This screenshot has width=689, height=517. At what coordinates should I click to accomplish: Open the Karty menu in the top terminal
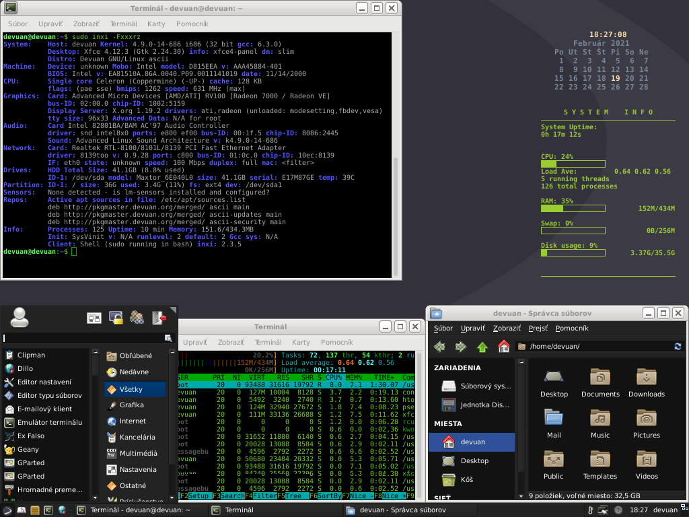156,24
